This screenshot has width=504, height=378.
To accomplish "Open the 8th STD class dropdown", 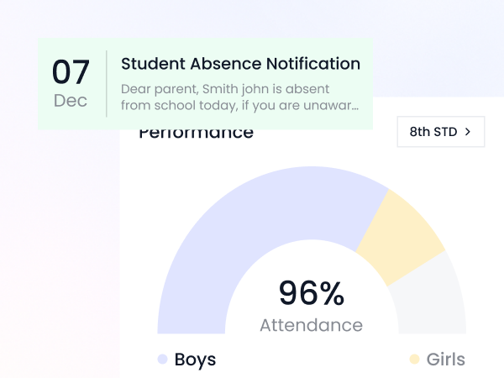I will click(x=440, y=132).
